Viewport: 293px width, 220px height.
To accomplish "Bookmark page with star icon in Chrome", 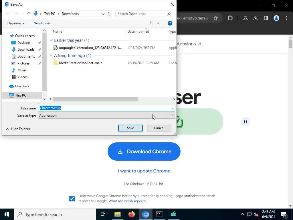I will tap(216, 18).
